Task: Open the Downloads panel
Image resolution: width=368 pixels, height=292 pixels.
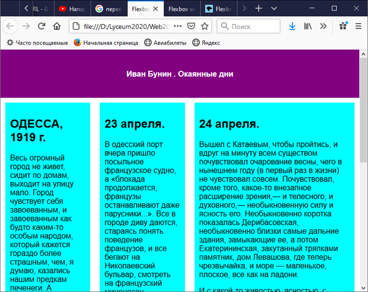Action: [292, 26]
